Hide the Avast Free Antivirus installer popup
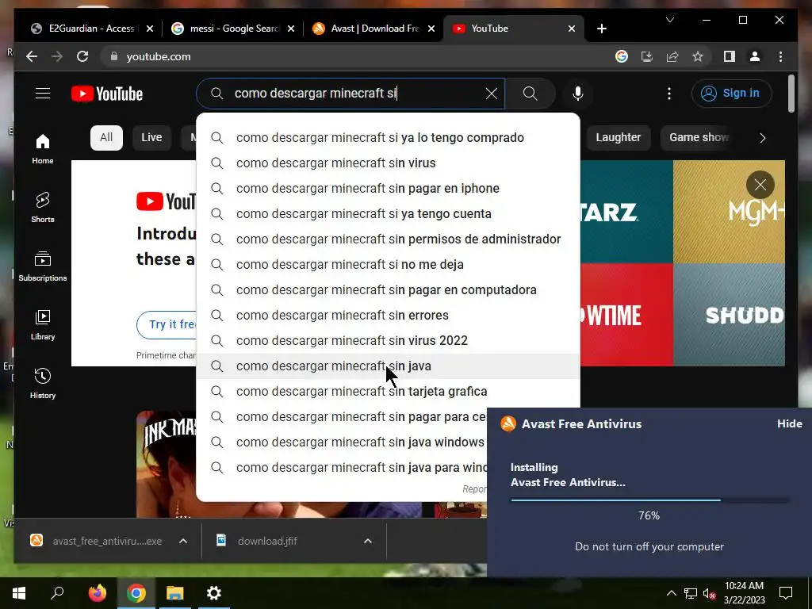Image resolution: width=812 pixels, height=609 pixels. [789, 423]
